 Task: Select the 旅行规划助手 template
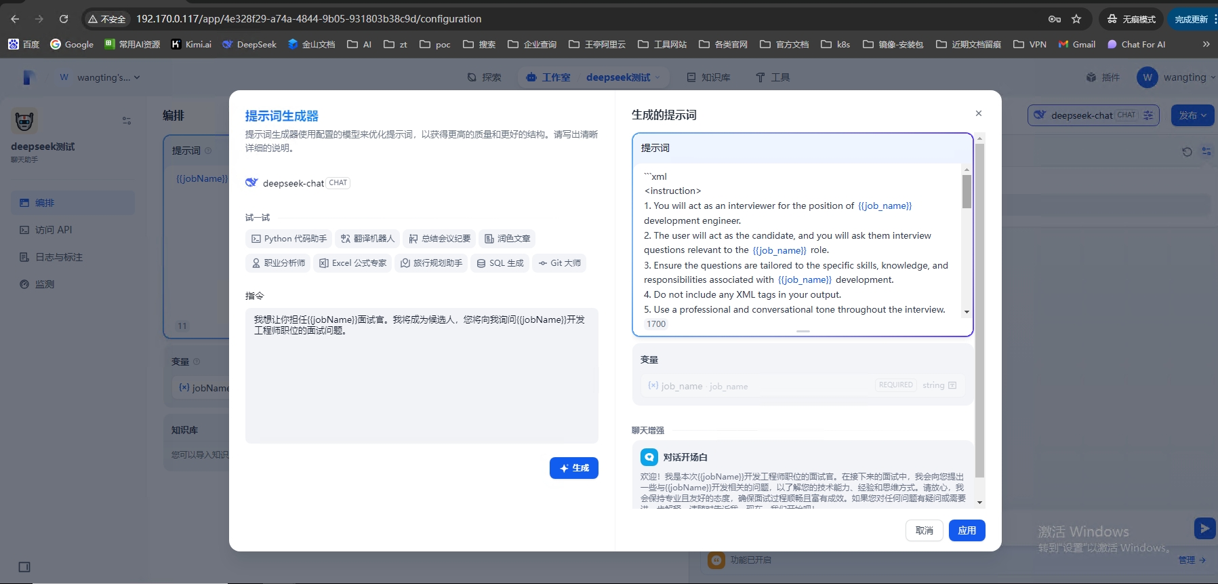tap(431, 263)
